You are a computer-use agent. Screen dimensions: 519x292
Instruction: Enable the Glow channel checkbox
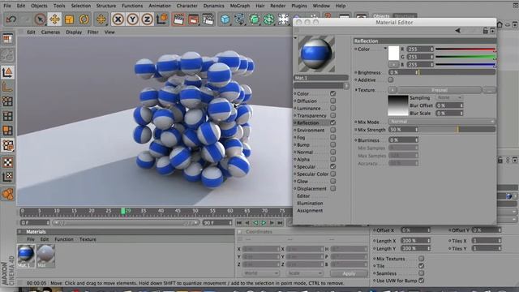coord(333,181)
